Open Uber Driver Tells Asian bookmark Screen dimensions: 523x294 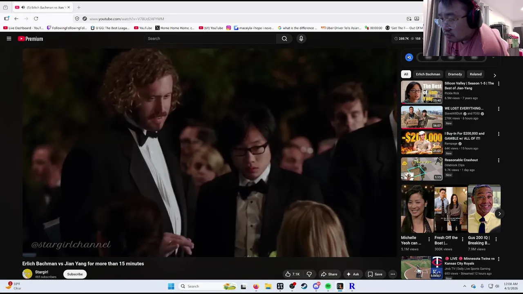[341, 28]
